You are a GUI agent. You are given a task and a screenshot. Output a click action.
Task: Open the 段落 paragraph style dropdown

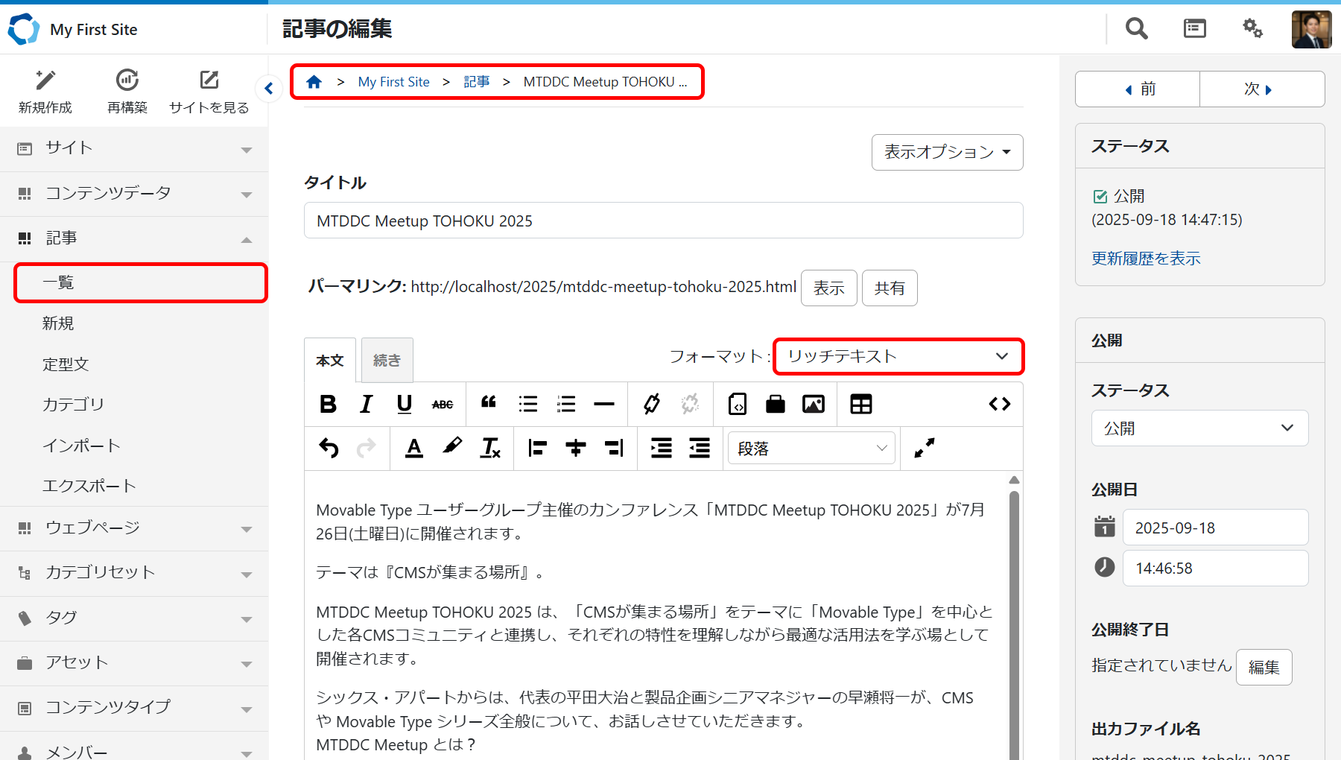[811, 448]
